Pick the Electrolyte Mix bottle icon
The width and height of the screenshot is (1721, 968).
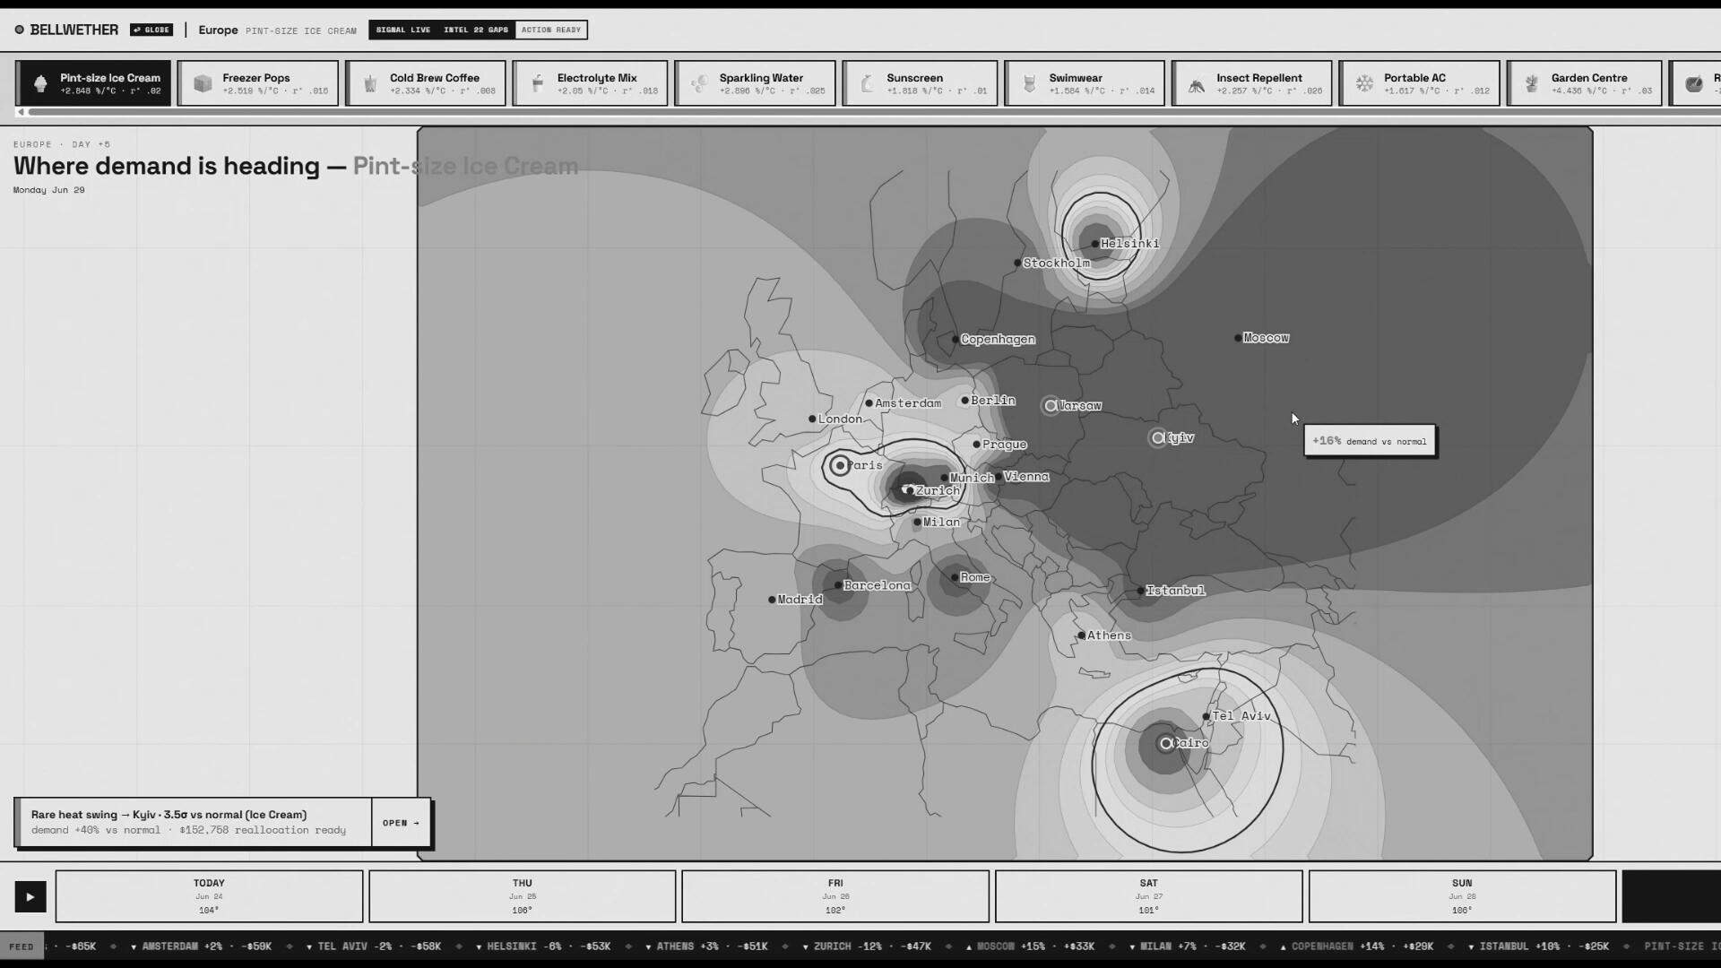537,83
